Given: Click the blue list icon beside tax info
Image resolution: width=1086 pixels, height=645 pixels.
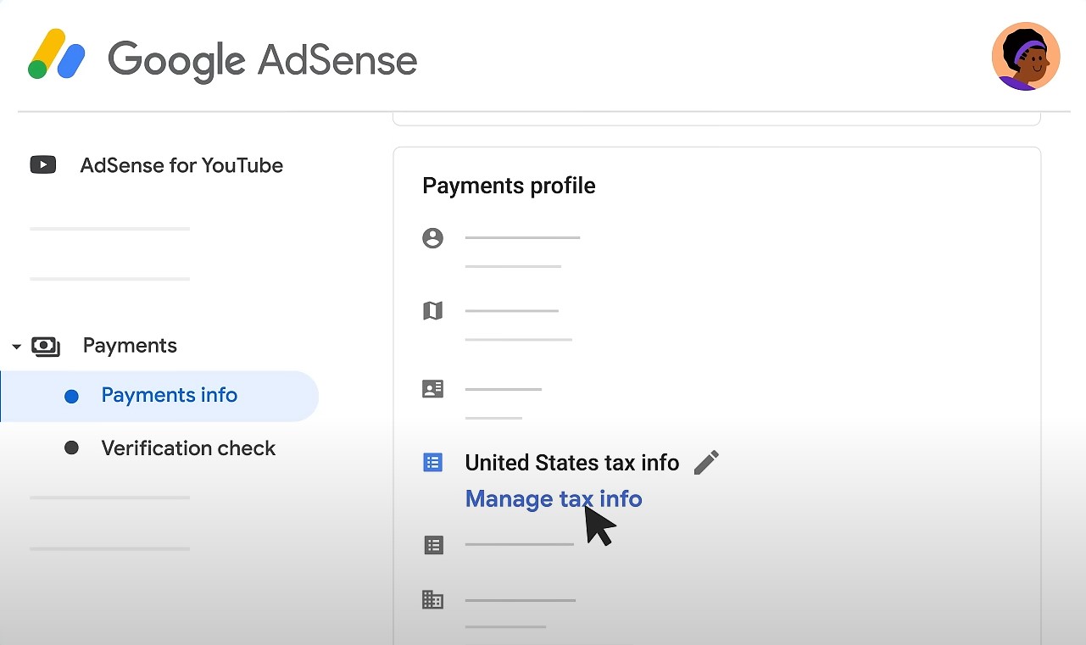Looking at the screenshot, I should tap(432, 462).
